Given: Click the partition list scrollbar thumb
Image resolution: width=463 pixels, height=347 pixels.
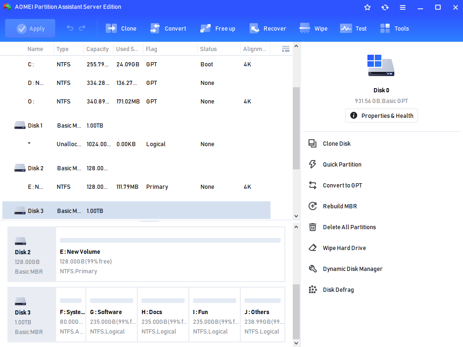Looking at the screenshot, I should pyautogui.click(x=296, y=128).
